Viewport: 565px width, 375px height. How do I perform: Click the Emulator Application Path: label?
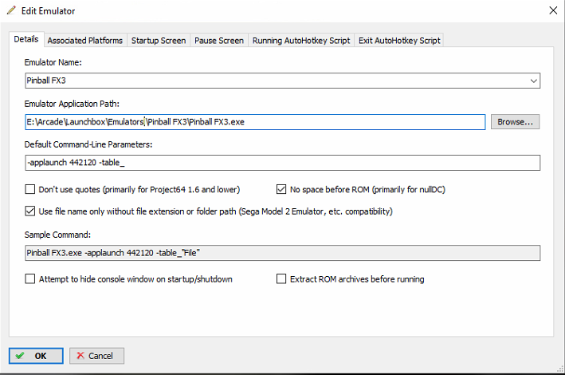click(x=72, y=104)
